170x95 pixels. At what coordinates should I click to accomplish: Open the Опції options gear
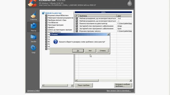(33, 49)
